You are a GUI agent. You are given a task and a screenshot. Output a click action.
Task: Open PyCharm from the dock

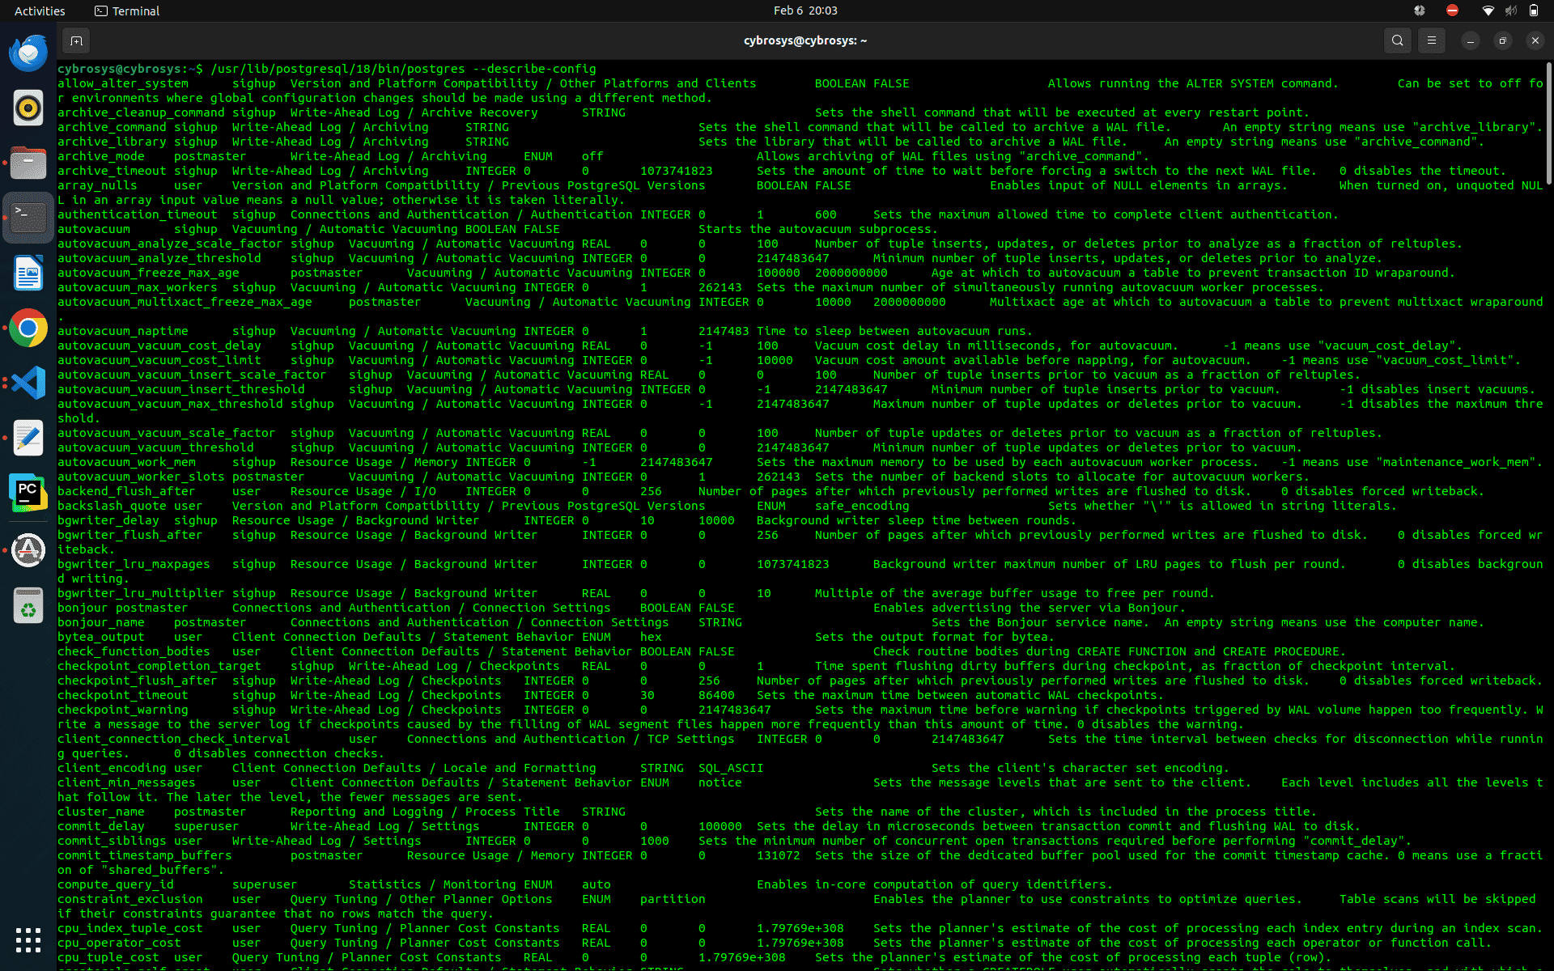click(x=28, y=493)
